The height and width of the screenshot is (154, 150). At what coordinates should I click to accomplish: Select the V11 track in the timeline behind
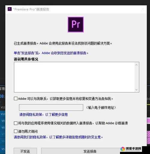pyautogui.click(x=3, y=107)
